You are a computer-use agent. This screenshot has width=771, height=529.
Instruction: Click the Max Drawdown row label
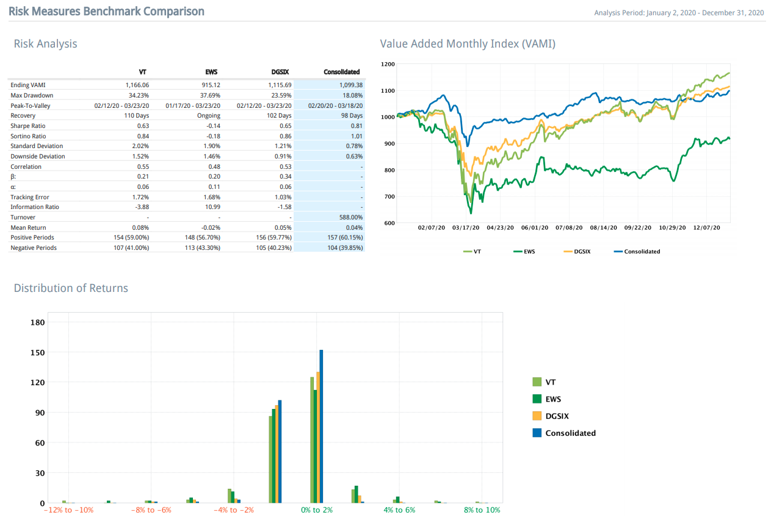tap(32, 95)
